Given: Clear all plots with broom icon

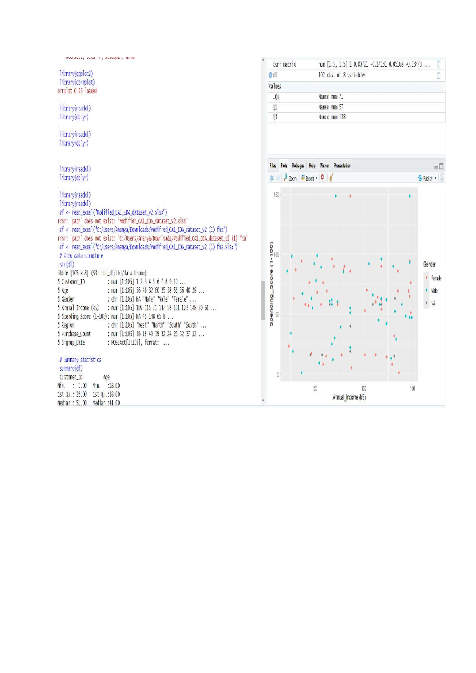Looking at the screenshot, I should point(331,178).
